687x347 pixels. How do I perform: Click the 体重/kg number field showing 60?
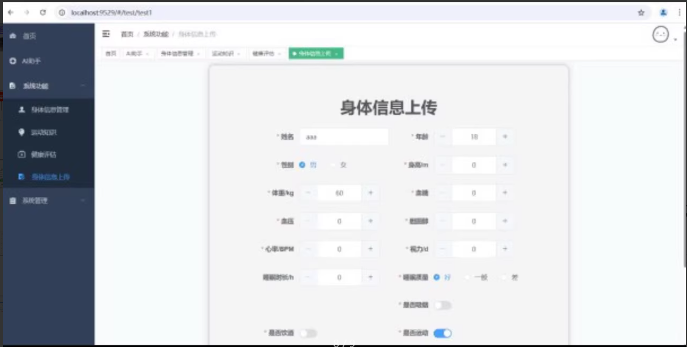(x=339, y=193)
